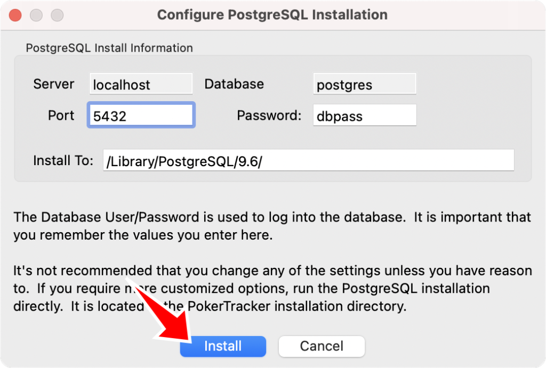Click the 'PostgreSQL Install Information' group label

pos(109,48)
